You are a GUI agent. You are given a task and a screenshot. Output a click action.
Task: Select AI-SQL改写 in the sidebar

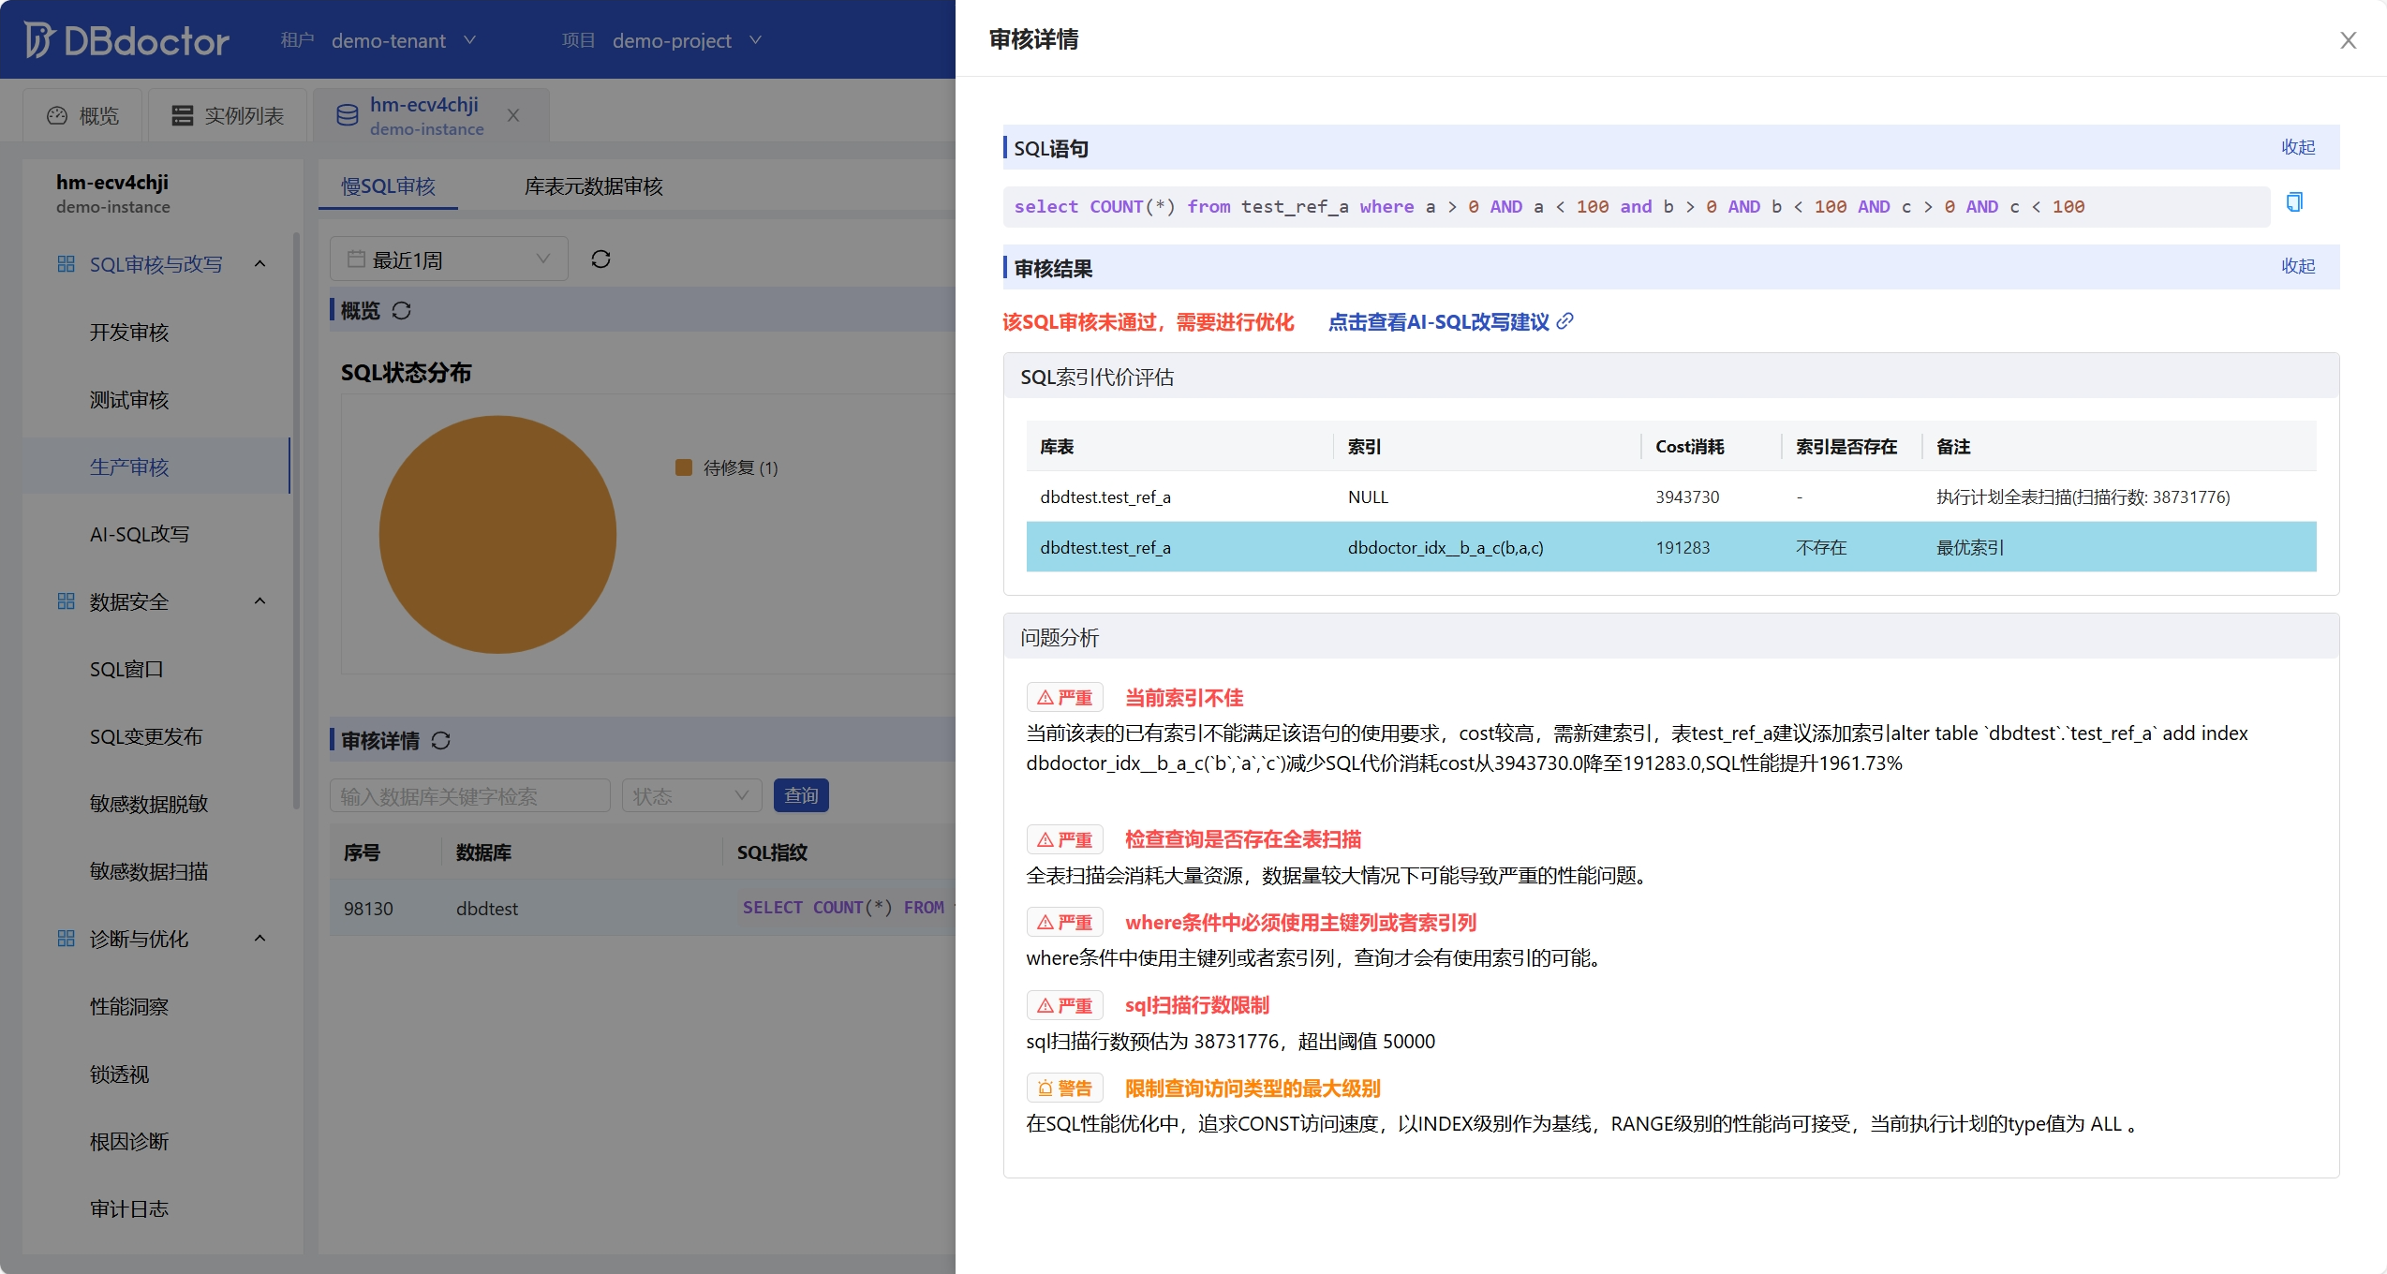pyautogui.click(x=140, y=534)
